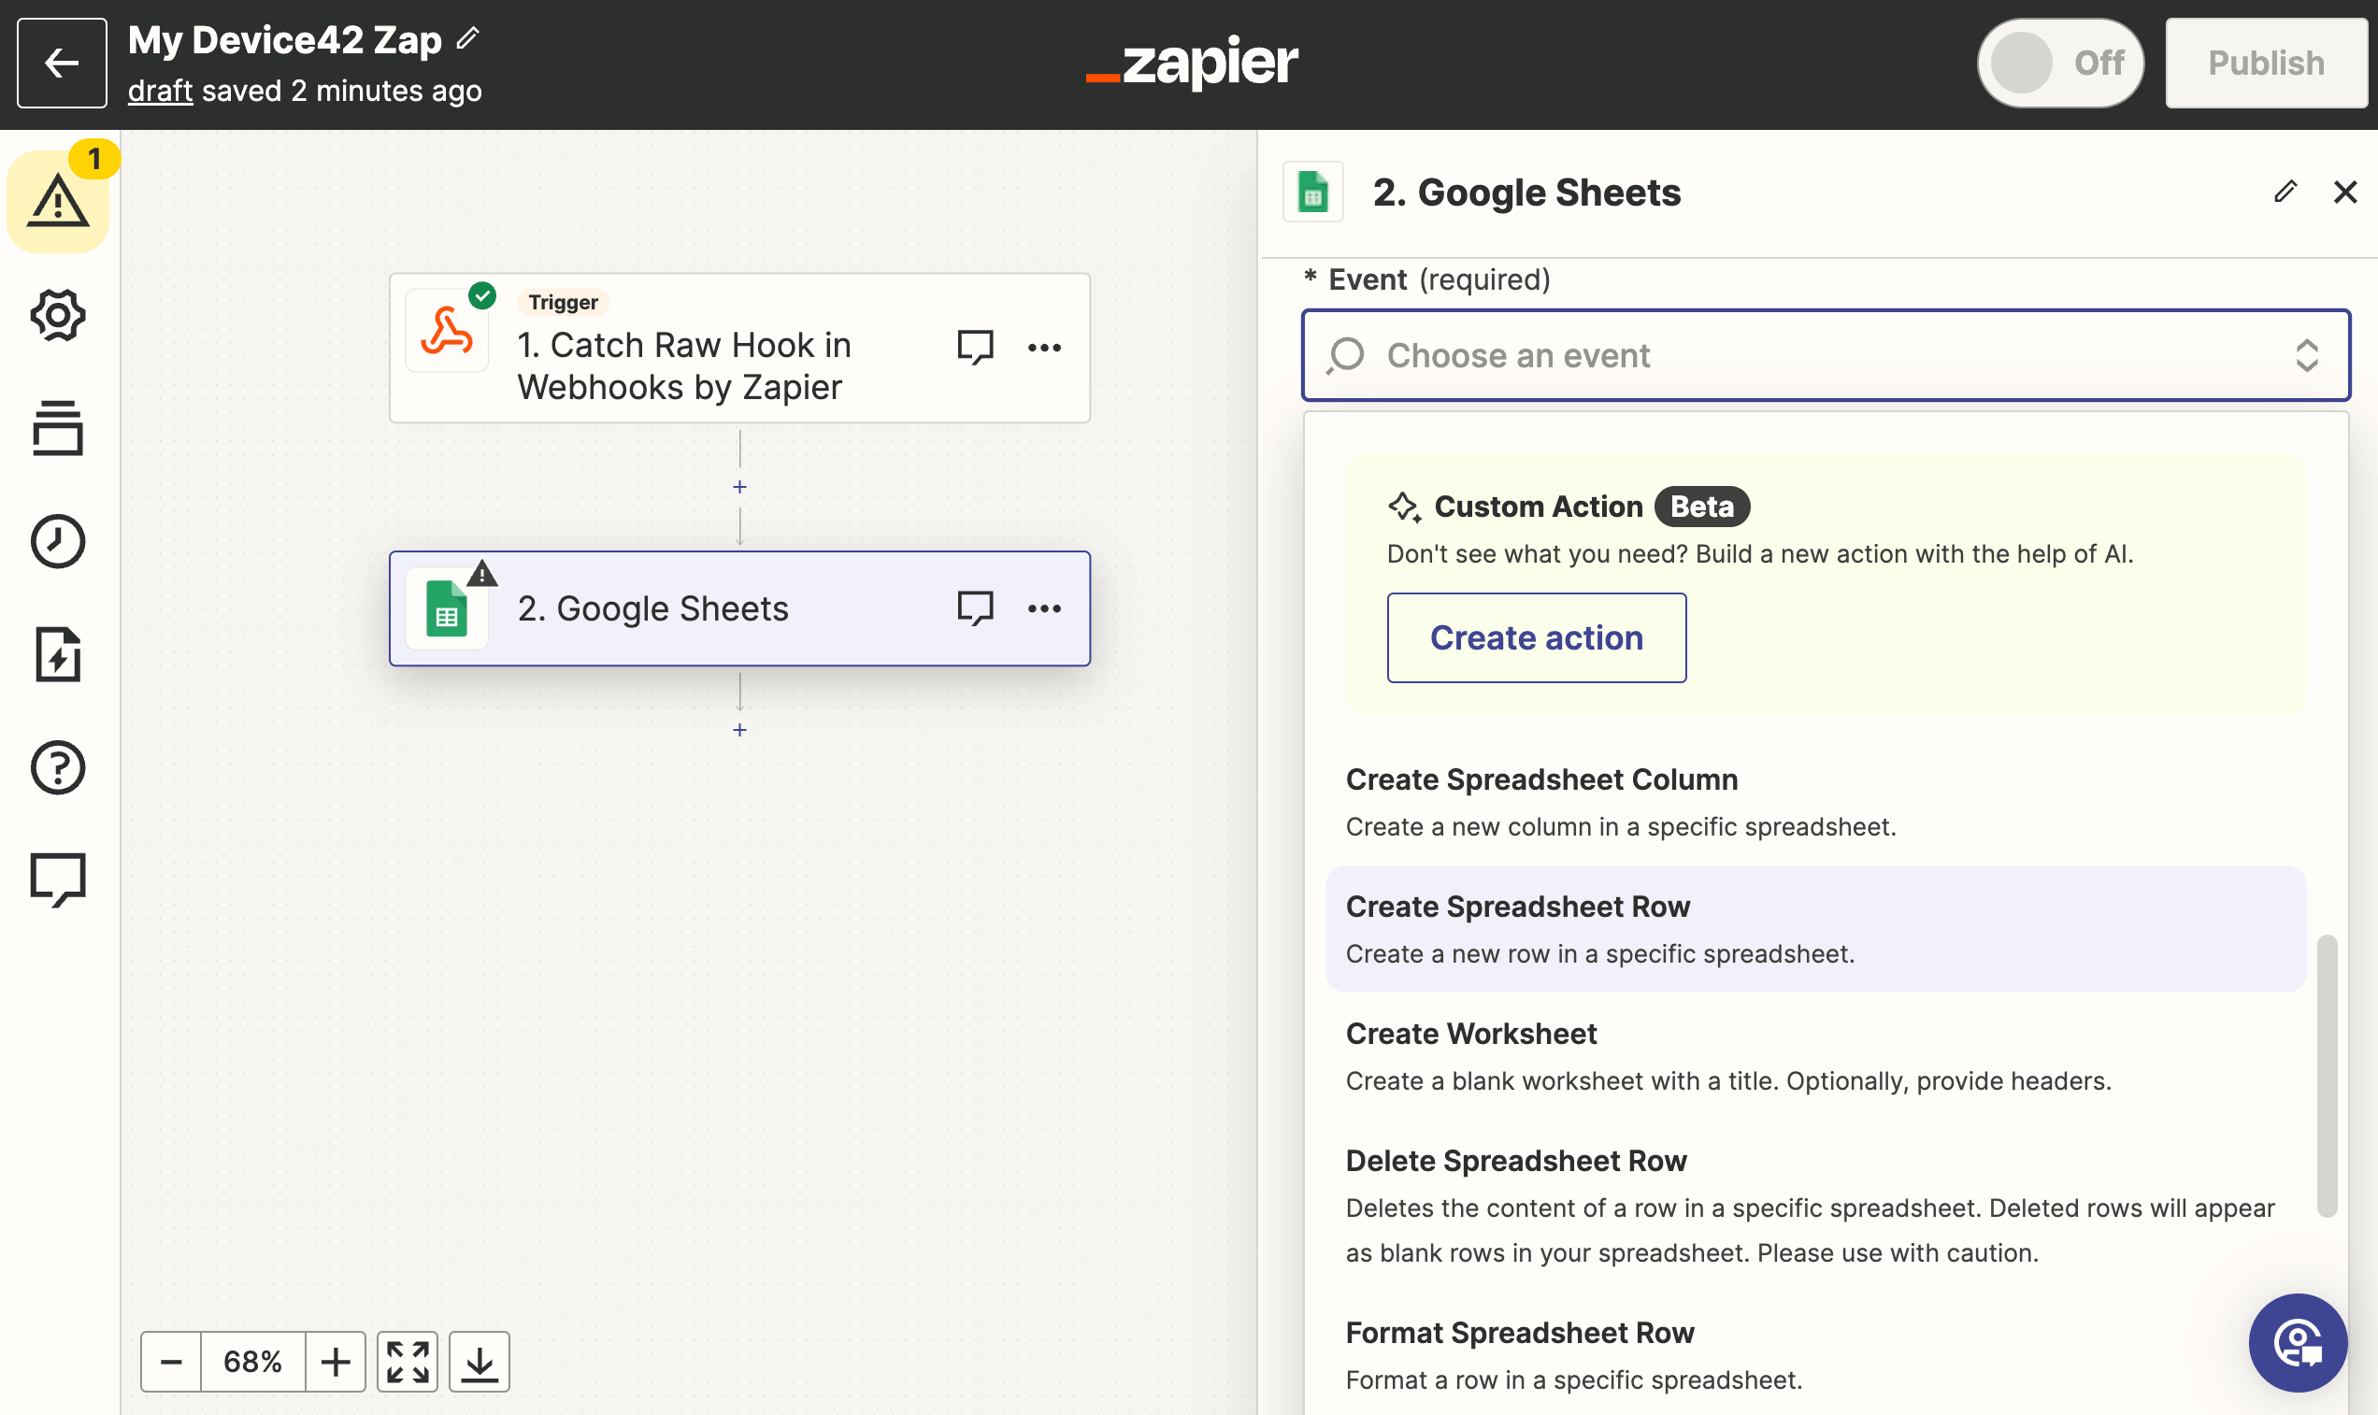This screenshot has height=1415, width=2378.
Task: Zoom in the canvas with plus button
Action: click(335, 1362)
